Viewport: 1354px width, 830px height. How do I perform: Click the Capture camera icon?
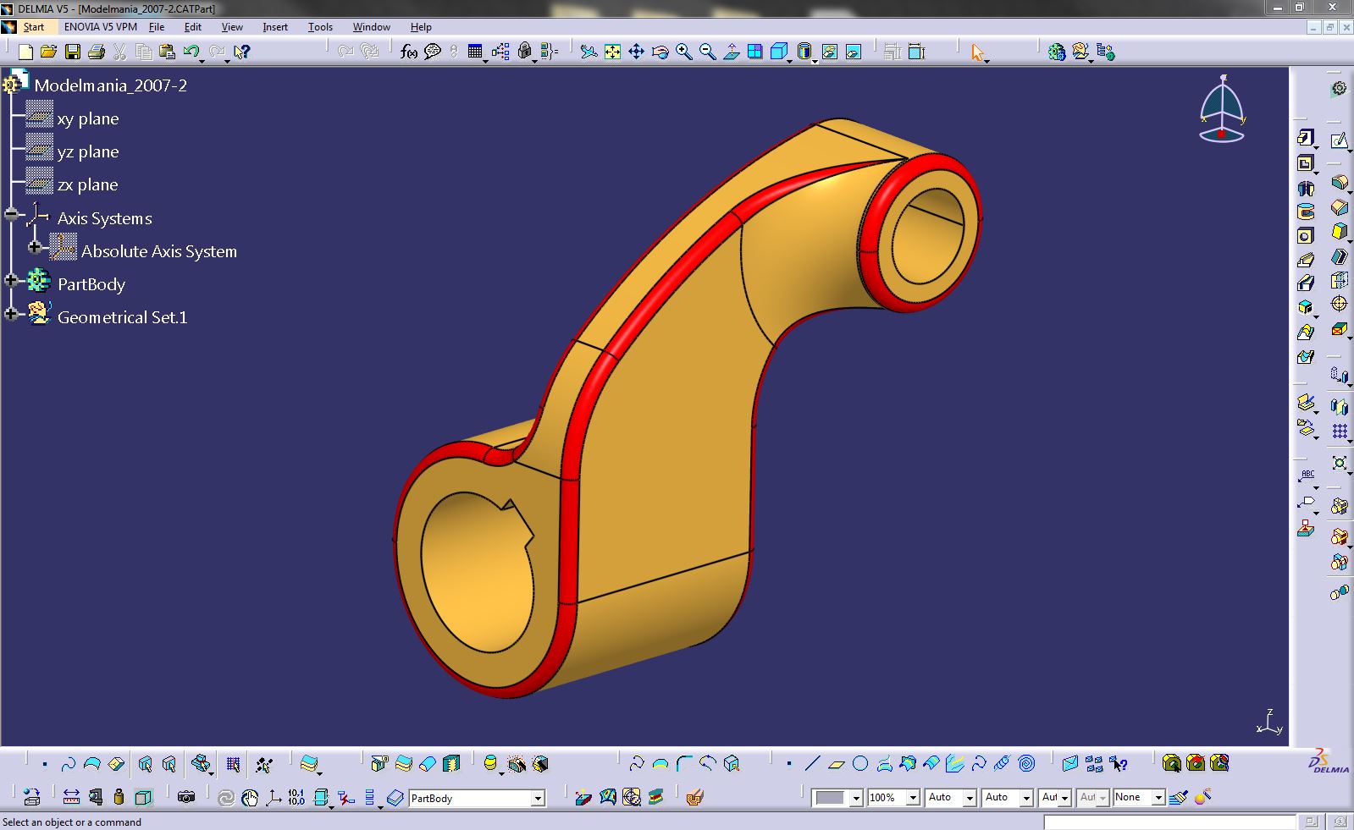[x=186, y=797]
